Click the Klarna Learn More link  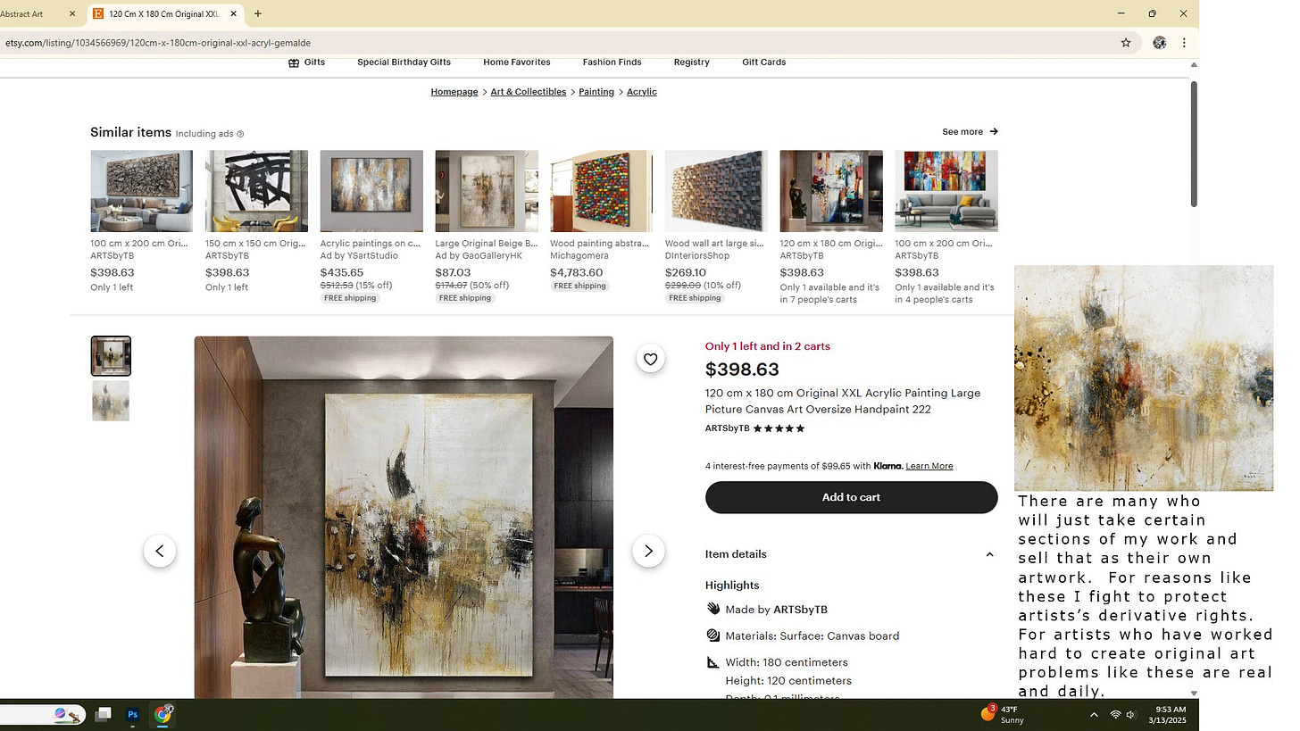pos(929,466)
